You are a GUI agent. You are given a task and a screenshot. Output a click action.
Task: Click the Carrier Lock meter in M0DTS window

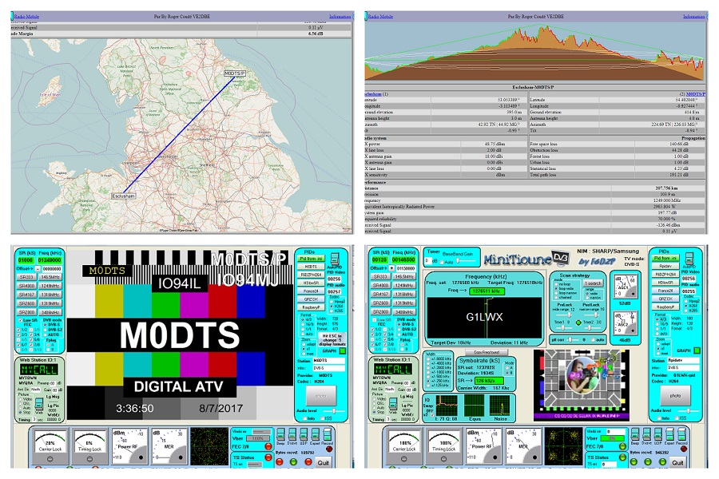[50, 445]
